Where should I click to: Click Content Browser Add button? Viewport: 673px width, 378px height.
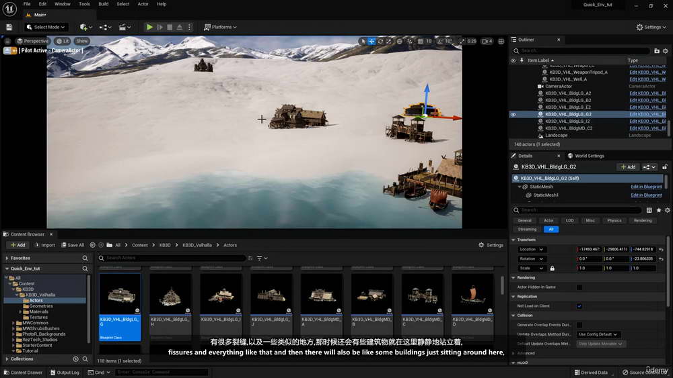(x=18, y=245)
